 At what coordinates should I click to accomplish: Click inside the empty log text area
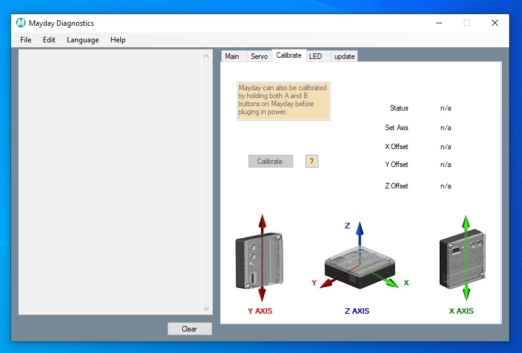pyautogui.click(x=110, y=182)
